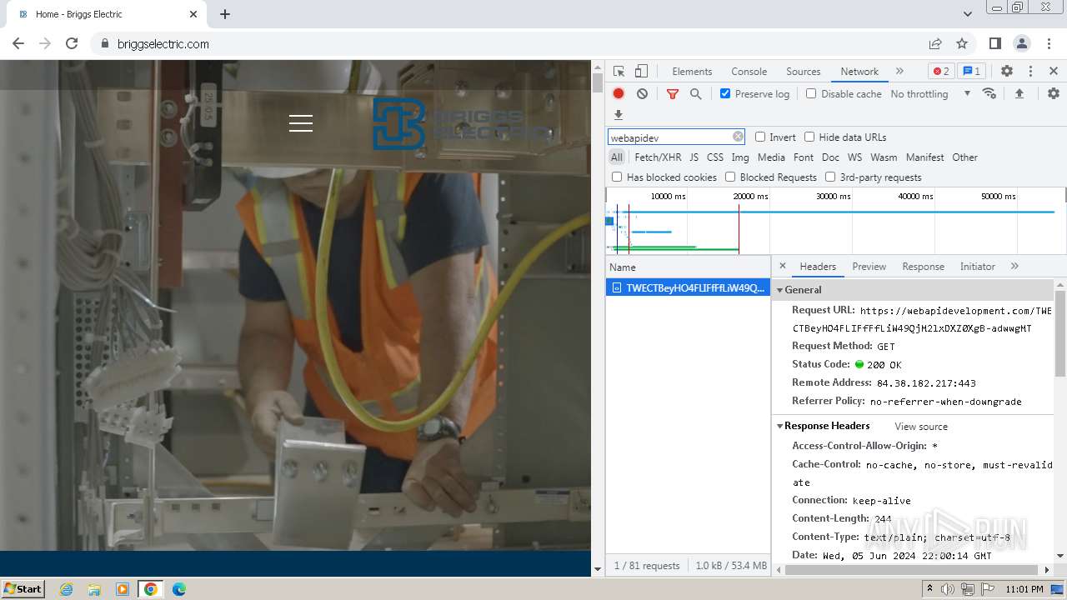Image resolution: width=1067 pixels, height=600 pixels.
Task: Open the Preview tab
Action: (x=869, y=267)
